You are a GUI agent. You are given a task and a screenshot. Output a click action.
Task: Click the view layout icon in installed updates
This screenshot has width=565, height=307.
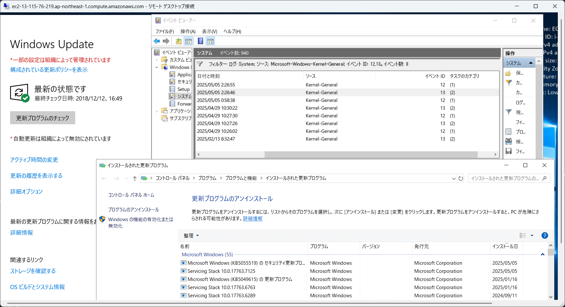point(523,235)
